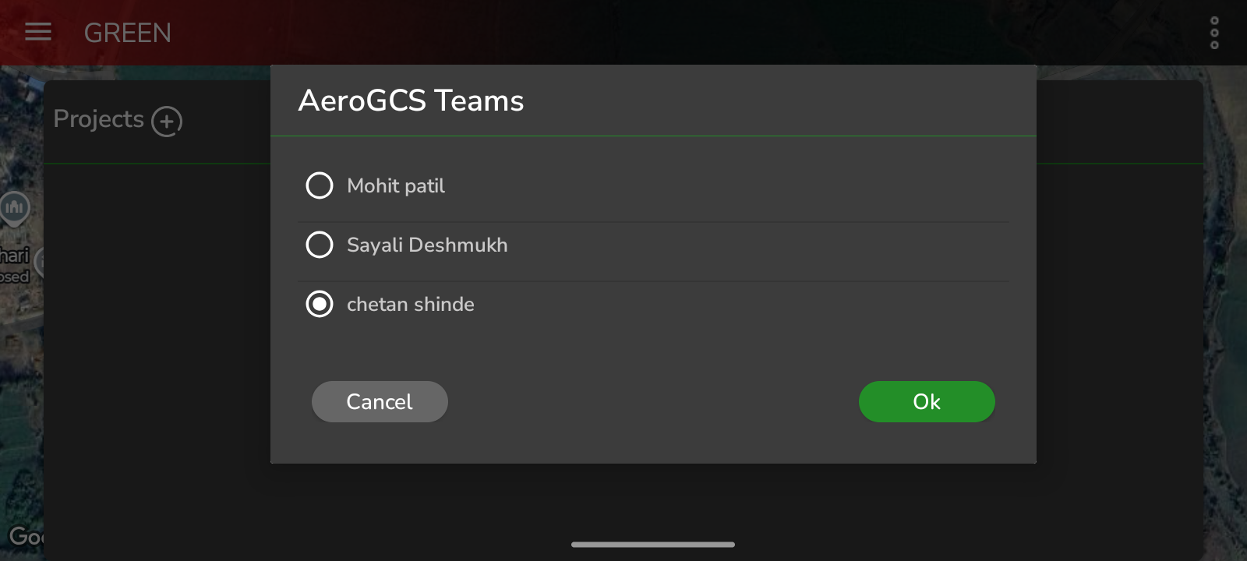Viewport: 1247px width, 561px height.
Task: Click the Google logo on the map
Action: (x=25, y=536)
